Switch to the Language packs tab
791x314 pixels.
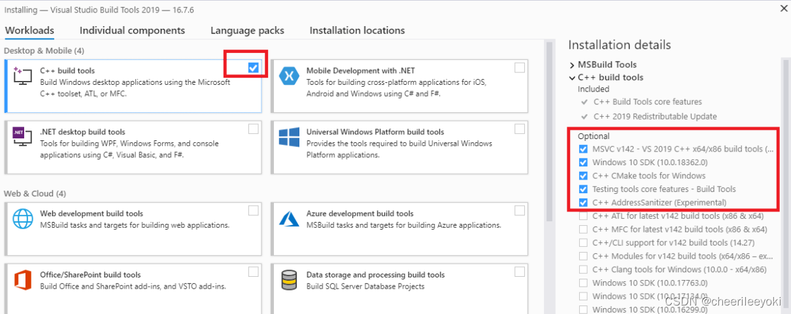(247, 30)
